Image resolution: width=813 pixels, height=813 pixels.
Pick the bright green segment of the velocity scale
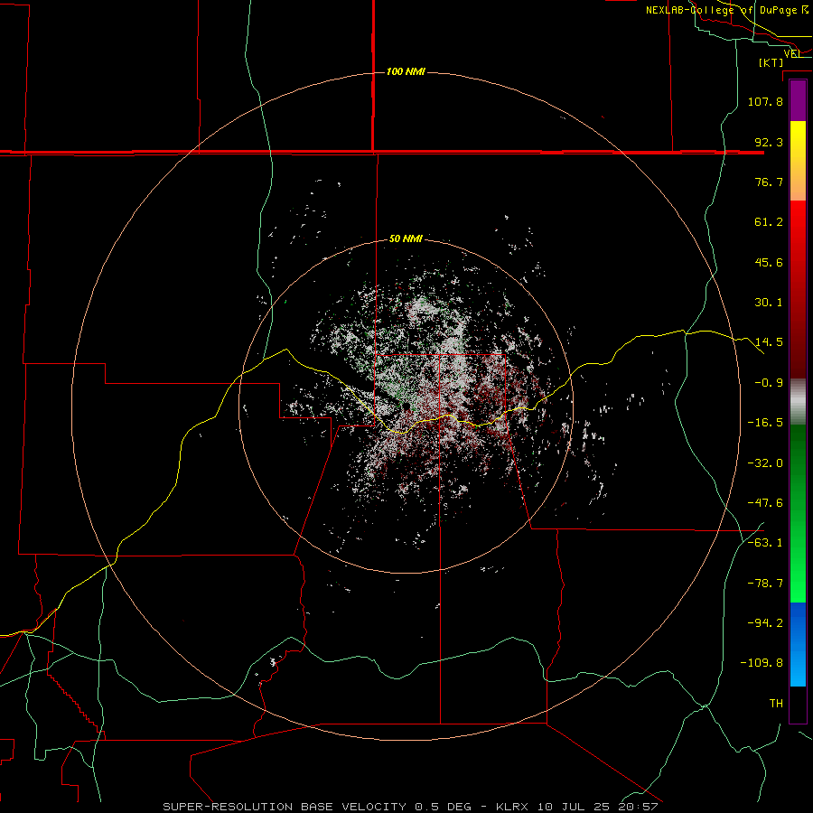798,513
